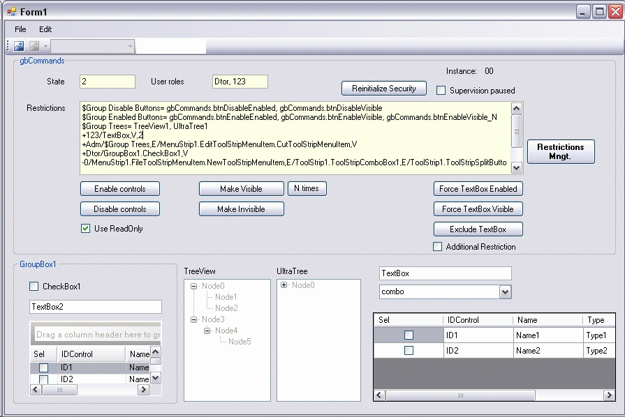The width and height of the screenshot is (625, 417).
Task: Select the Name2 row's Sel checkbox
Action: pos(409,350)
